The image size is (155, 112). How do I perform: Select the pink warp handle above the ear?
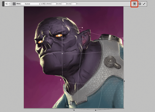pos(82,28)
